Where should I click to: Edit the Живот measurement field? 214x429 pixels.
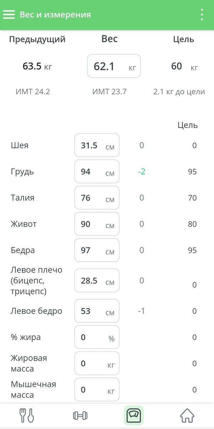[96, 224]
